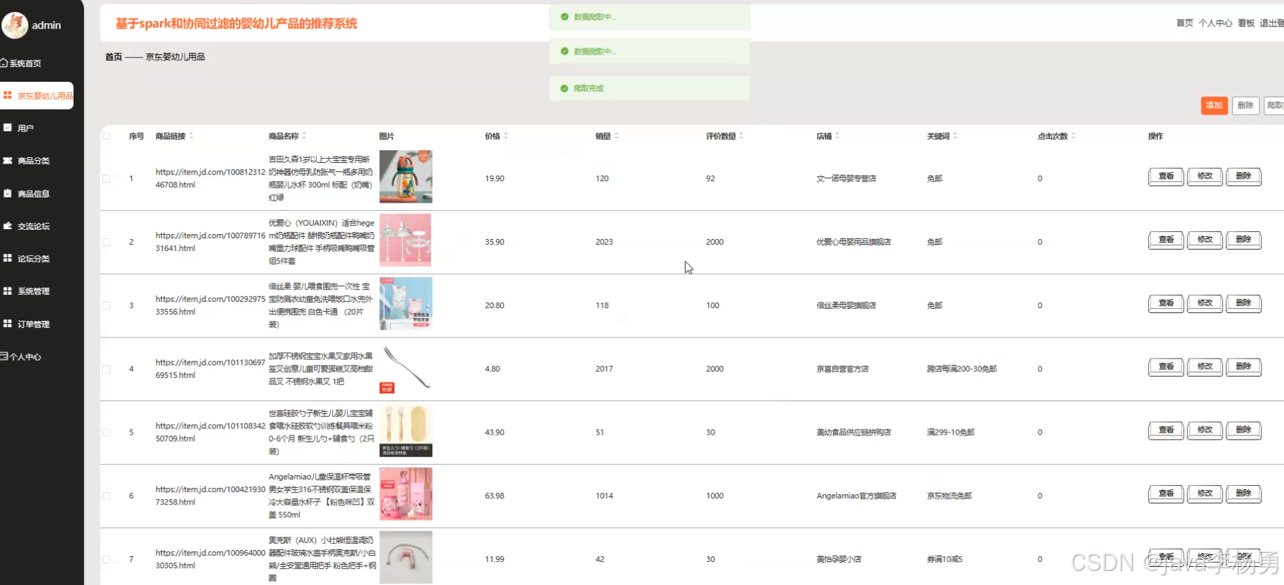Sort by 价格 column arrows

click(x=506, y=136)
